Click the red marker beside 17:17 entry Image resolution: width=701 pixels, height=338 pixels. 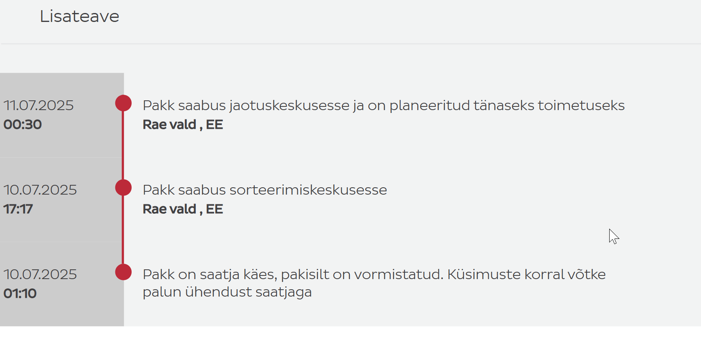pyautogui.click(x=123, y=188)
